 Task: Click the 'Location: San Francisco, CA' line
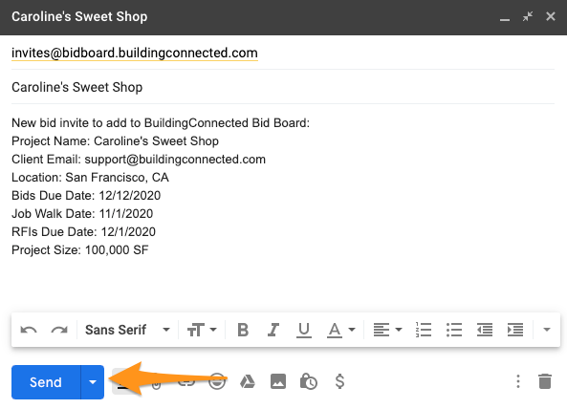[90, 178]
